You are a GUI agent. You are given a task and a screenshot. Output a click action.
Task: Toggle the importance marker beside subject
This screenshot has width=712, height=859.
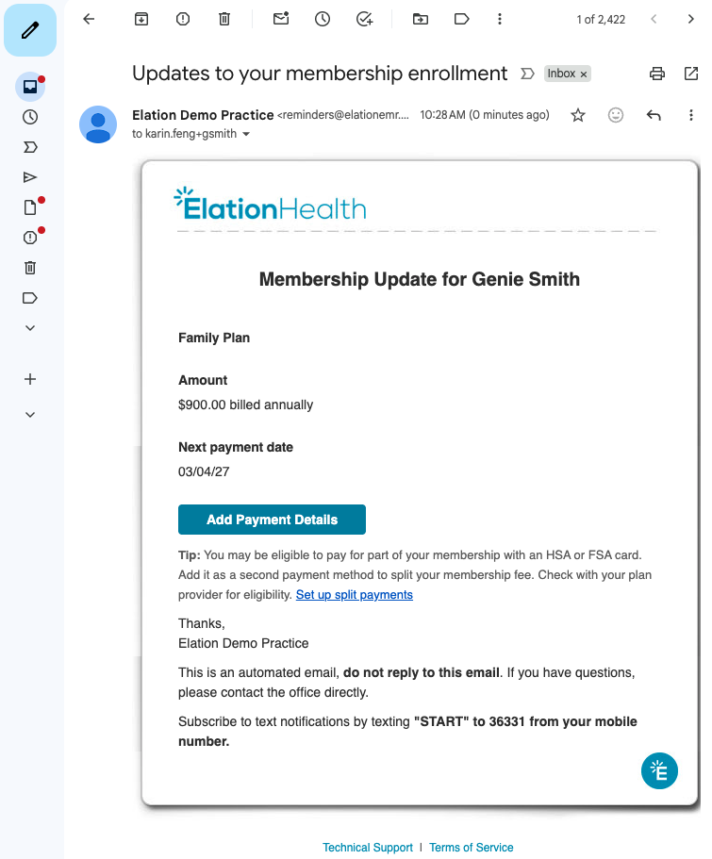528,74
